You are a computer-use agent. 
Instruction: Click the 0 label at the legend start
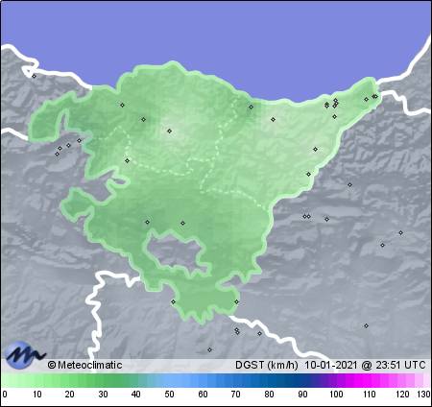(5, 395)
